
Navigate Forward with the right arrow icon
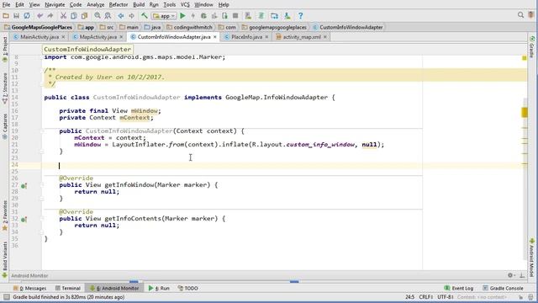click(x=131, y=16)
